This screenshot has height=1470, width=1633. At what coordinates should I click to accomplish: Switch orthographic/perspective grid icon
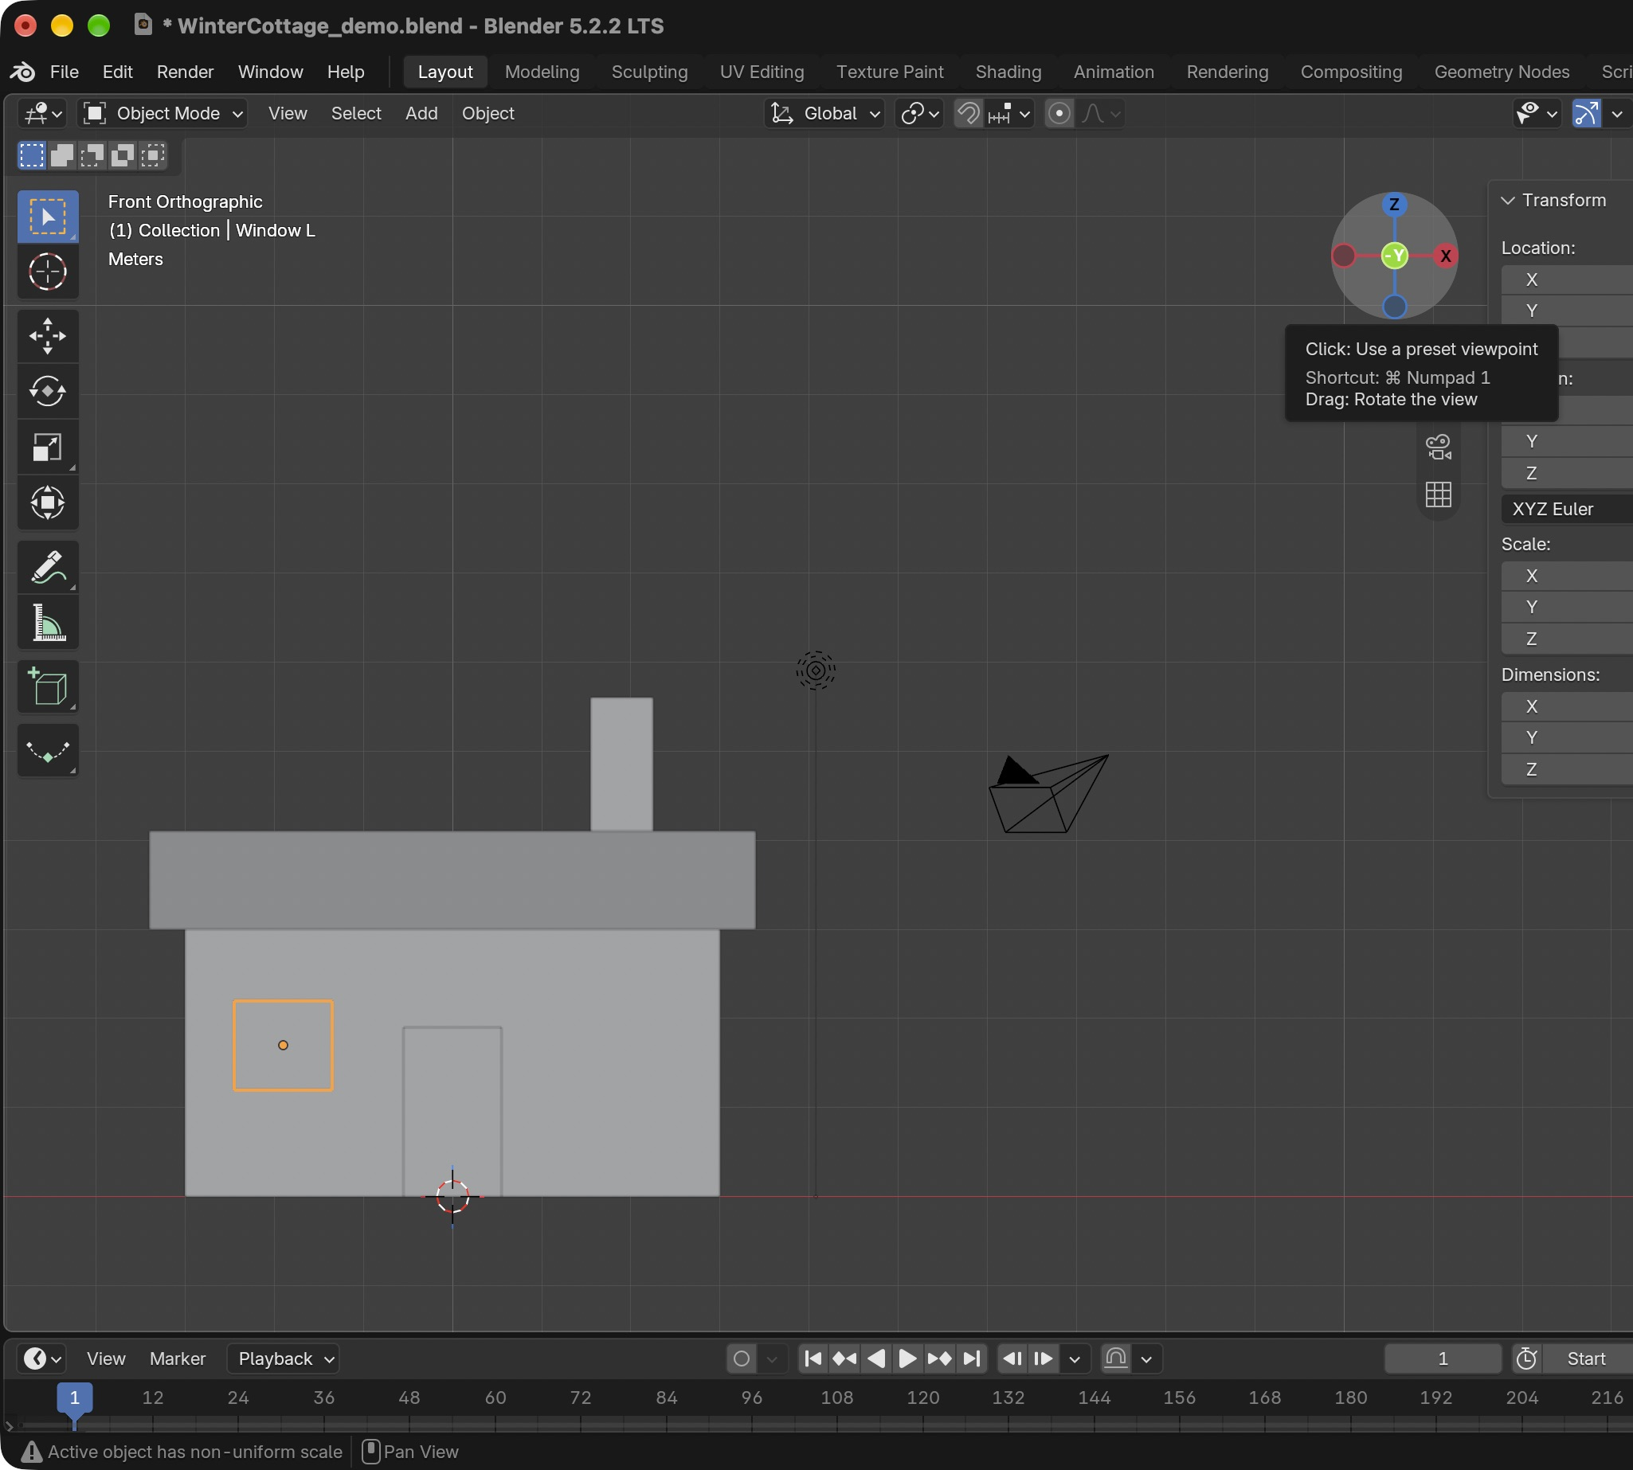coord(1439,495)
